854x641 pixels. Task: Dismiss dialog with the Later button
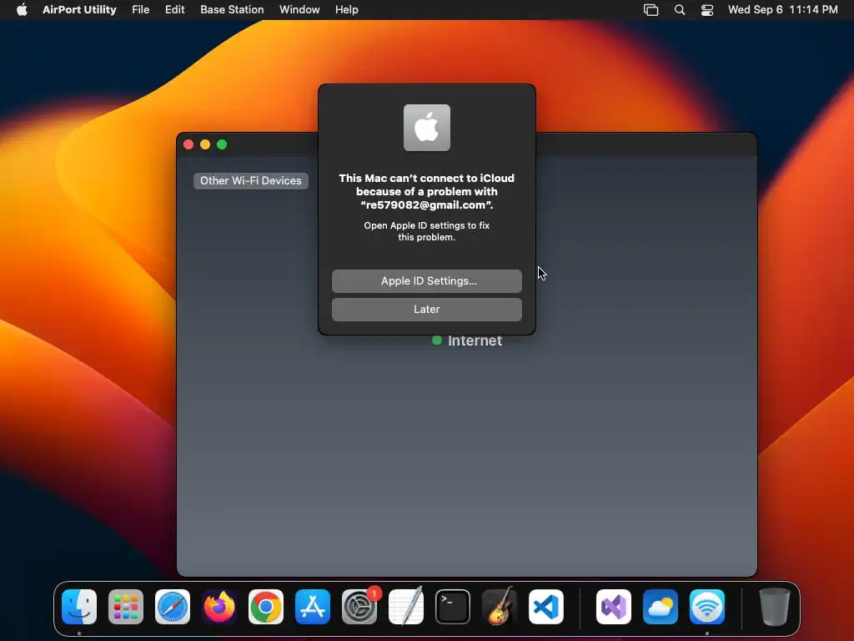[427, 309]
